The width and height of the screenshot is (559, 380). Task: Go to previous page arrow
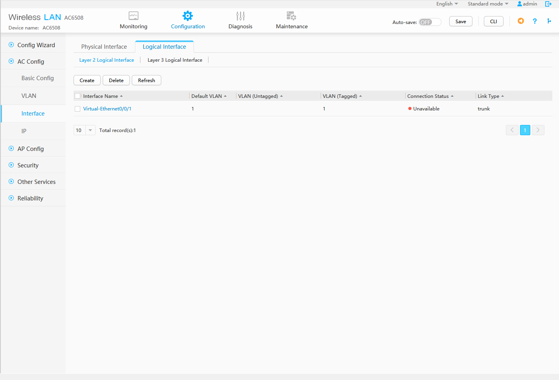[512, 130]
